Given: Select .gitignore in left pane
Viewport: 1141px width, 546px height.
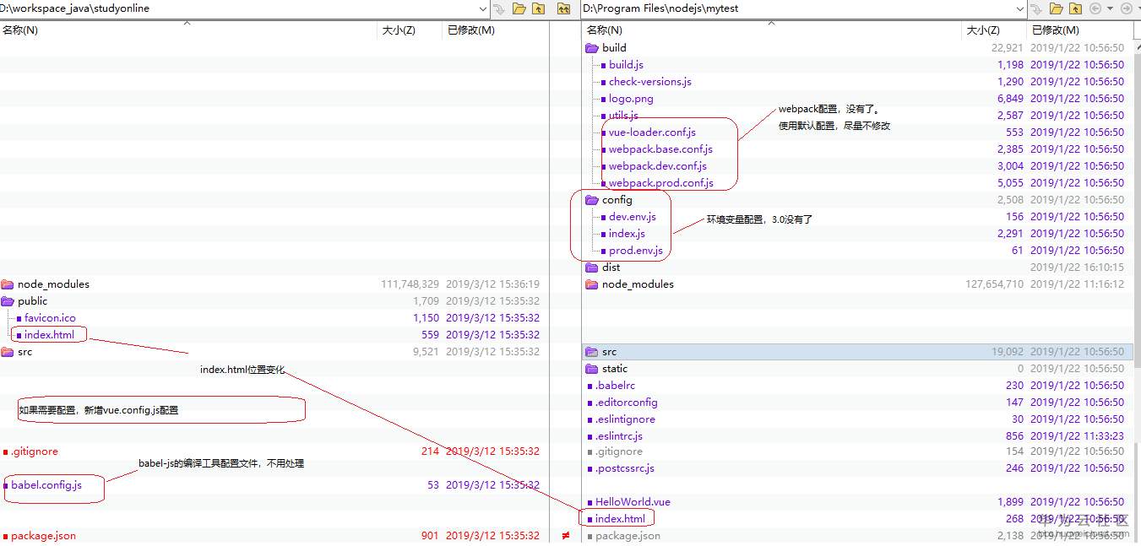Looking at the screenshot, I should pyautogui.click(x=35, y=451).
